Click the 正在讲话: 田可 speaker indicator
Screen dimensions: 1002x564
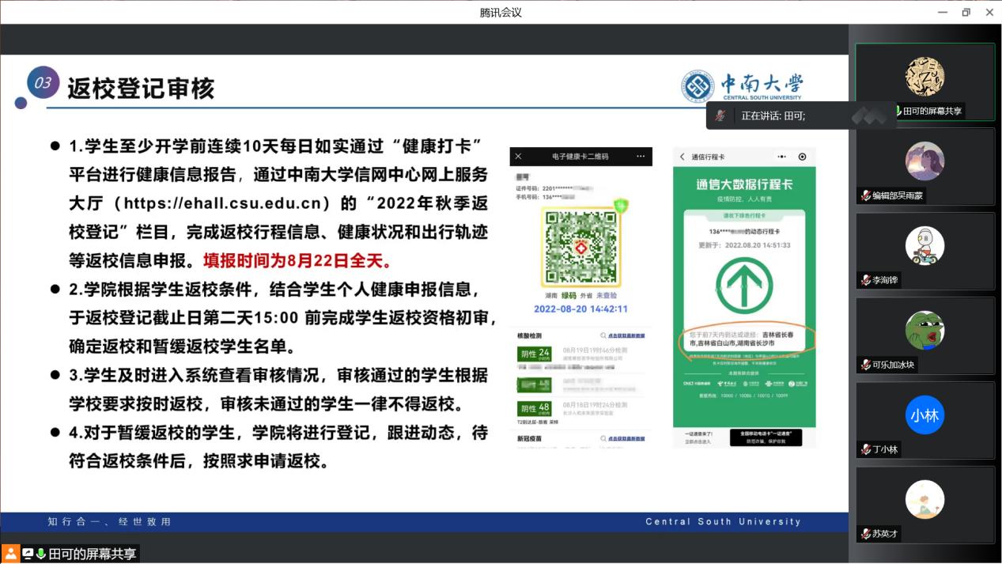click(773, 116)
